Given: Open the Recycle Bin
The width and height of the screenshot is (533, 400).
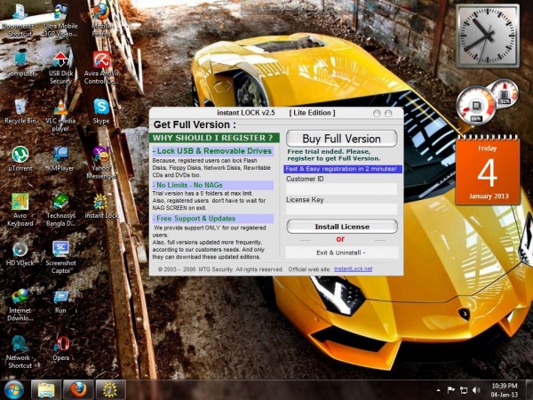Looking at the screenshot, I should click(20, 108).
